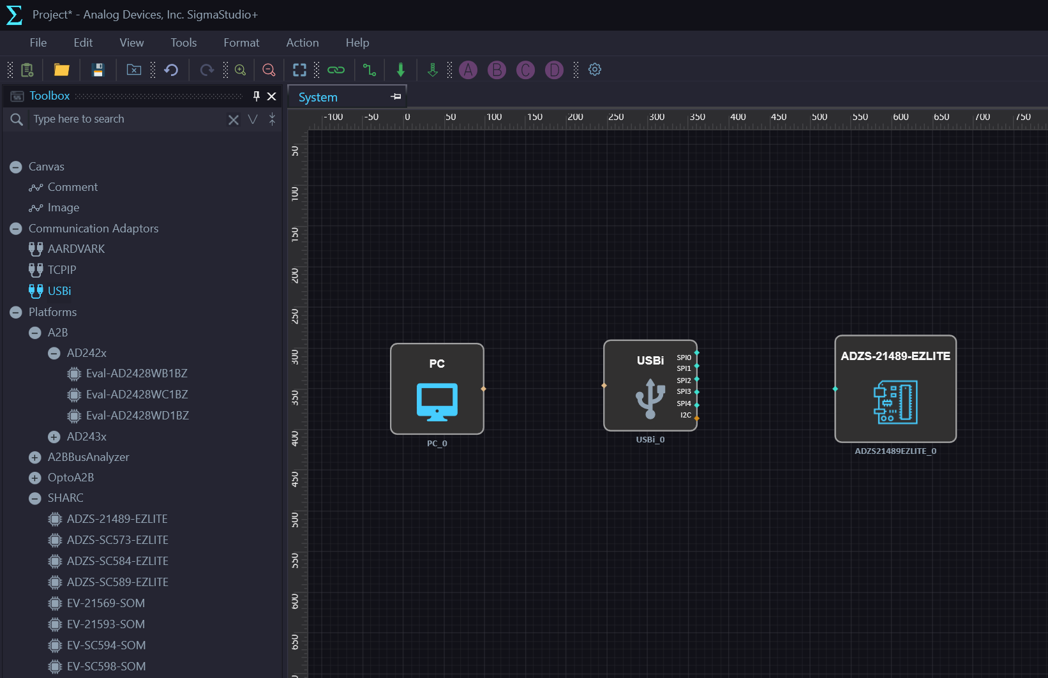Viewport: 1048px width, 678px height.
Task: Select Eval-AD2428WD1BZ in the tree
Action: coord(137,416)
